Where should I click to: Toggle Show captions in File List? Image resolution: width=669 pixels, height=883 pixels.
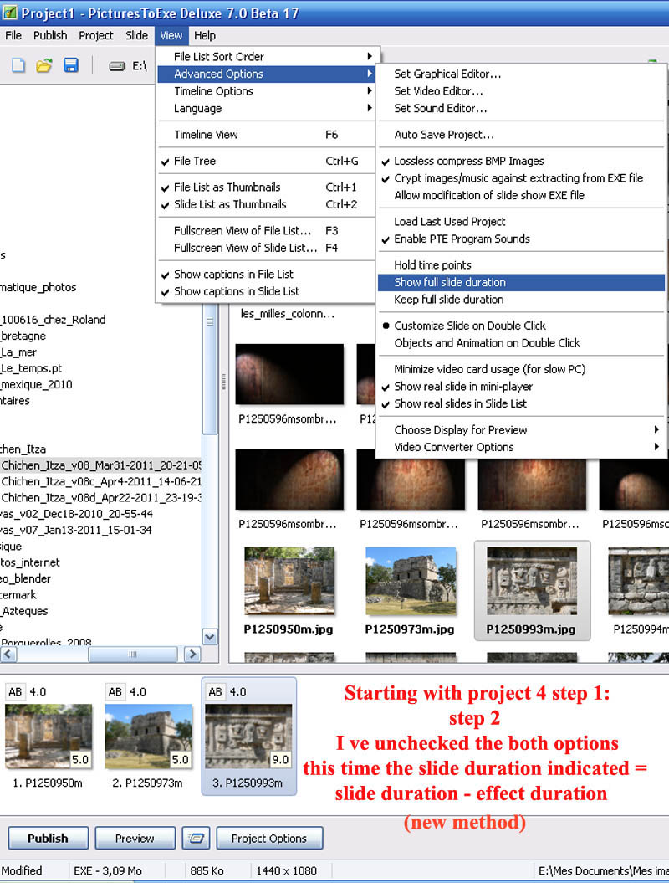tap(266, 275)
